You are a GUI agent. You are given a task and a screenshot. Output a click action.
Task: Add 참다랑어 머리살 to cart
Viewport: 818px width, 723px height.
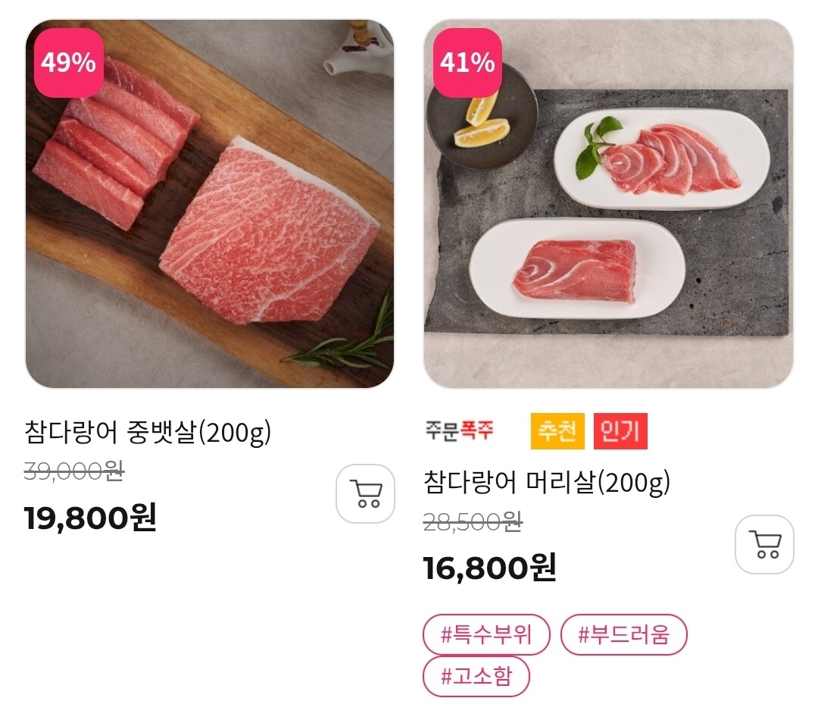(x=764, y=544)
